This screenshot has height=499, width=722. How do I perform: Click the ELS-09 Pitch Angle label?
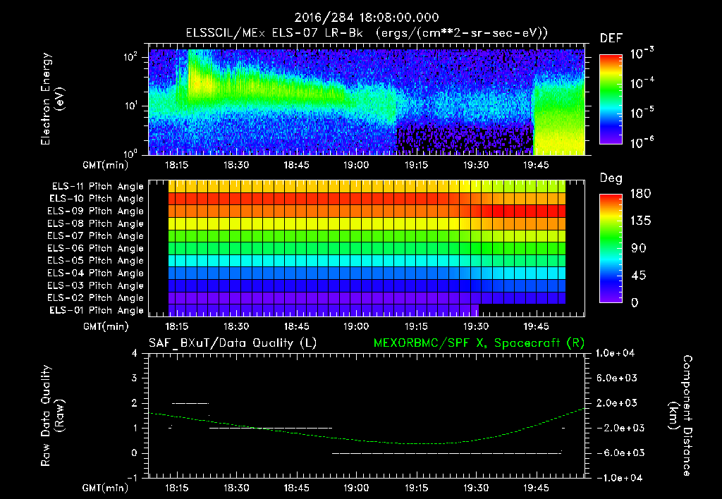point(96,211)
